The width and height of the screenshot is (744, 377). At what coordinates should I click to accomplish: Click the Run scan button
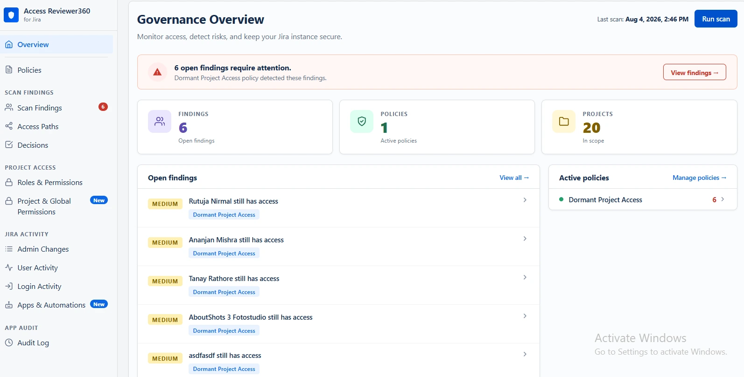pyautogui.click(x=716, y=19)
